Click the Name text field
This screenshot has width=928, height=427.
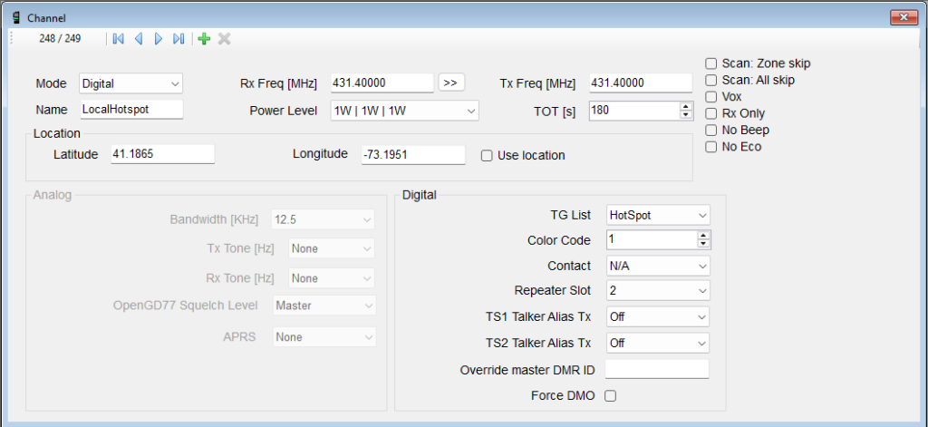[131, 109]
